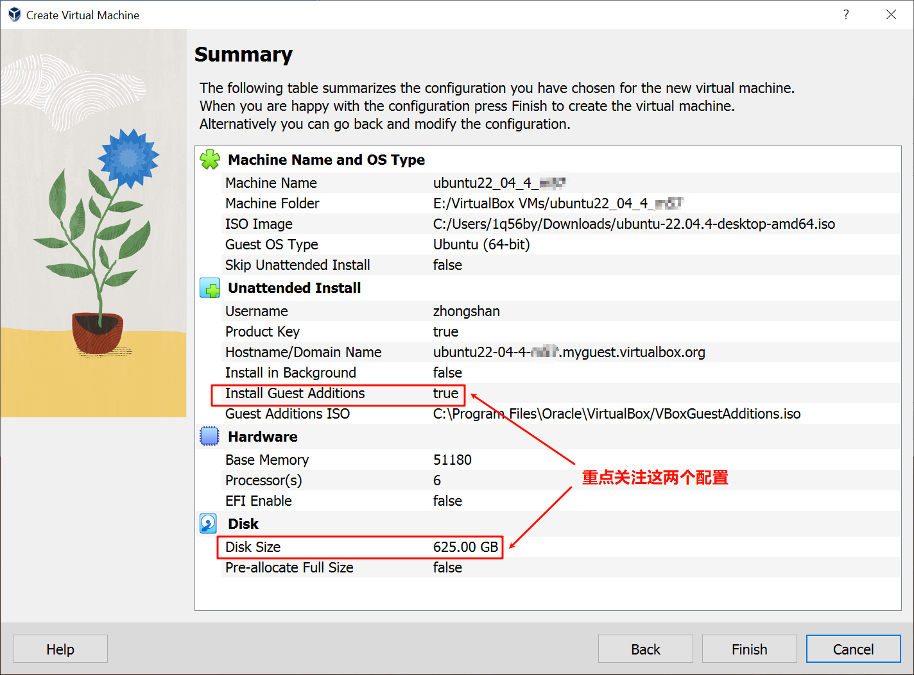Click the VBoxGuestAdditions.iso path value

[617, 413]
